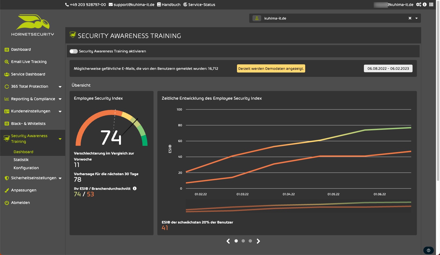Click the kuhlma-it.de tenant field text
Screen dimensions: 440x255
(275, 18)
